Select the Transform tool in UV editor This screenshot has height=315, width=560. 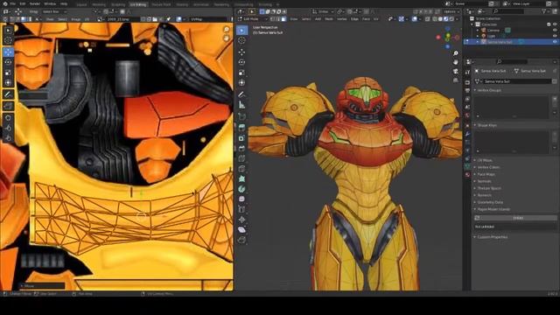pos(8,83)
